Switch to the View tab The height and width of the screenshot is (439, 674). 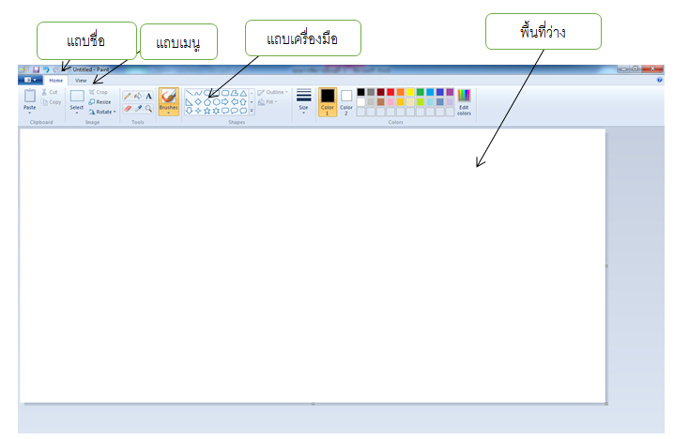tap(81, 81)
